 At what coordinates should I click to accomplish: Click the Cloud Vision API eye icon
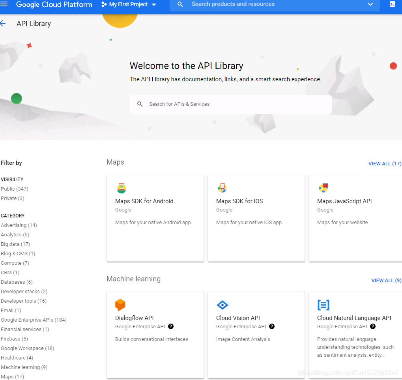(x=222, y=305)
